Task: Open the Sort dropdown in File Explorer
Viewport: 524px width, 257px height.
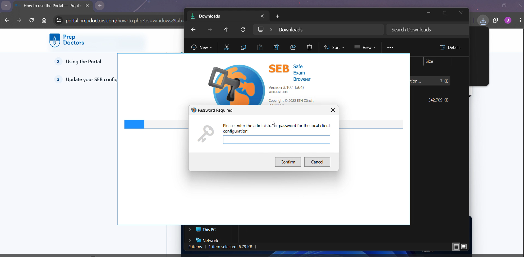Action: pyautogui.click(x=334, y=47)
